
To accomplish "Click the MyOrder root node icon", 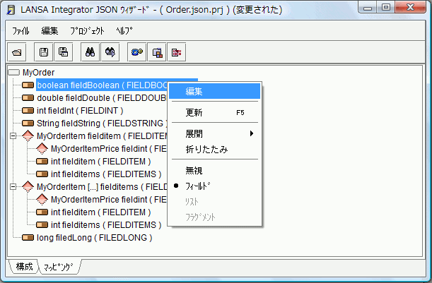I will click(14, 73).
